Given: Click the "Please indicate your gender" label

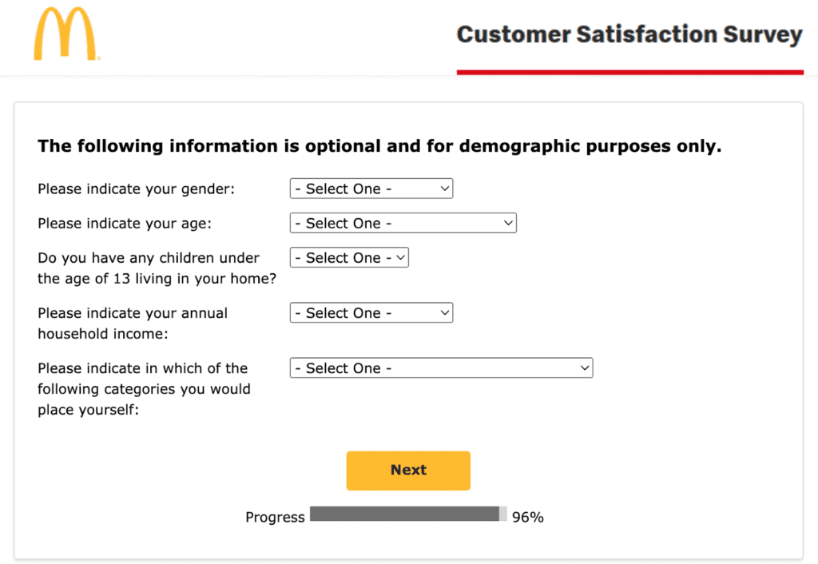Looking at the screenshot, I should pyautogui.click(x=137, y=189).
